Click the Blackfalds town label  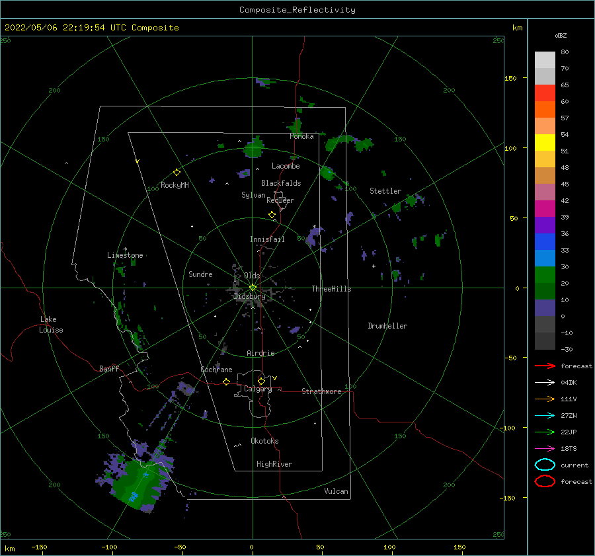(281, 183)
